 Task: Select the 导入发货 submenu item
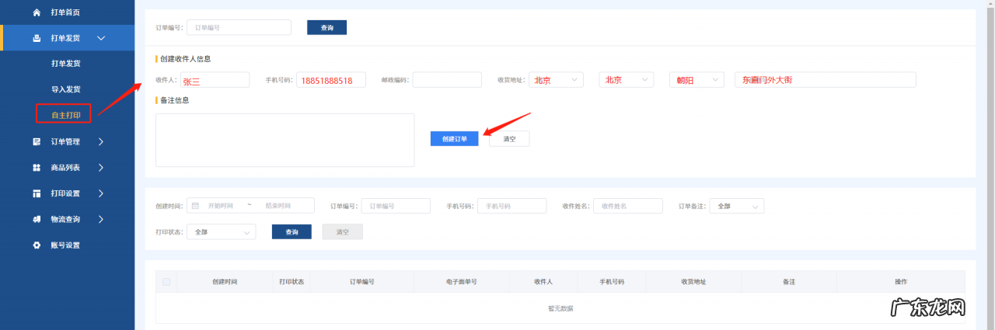coord(65,89)
